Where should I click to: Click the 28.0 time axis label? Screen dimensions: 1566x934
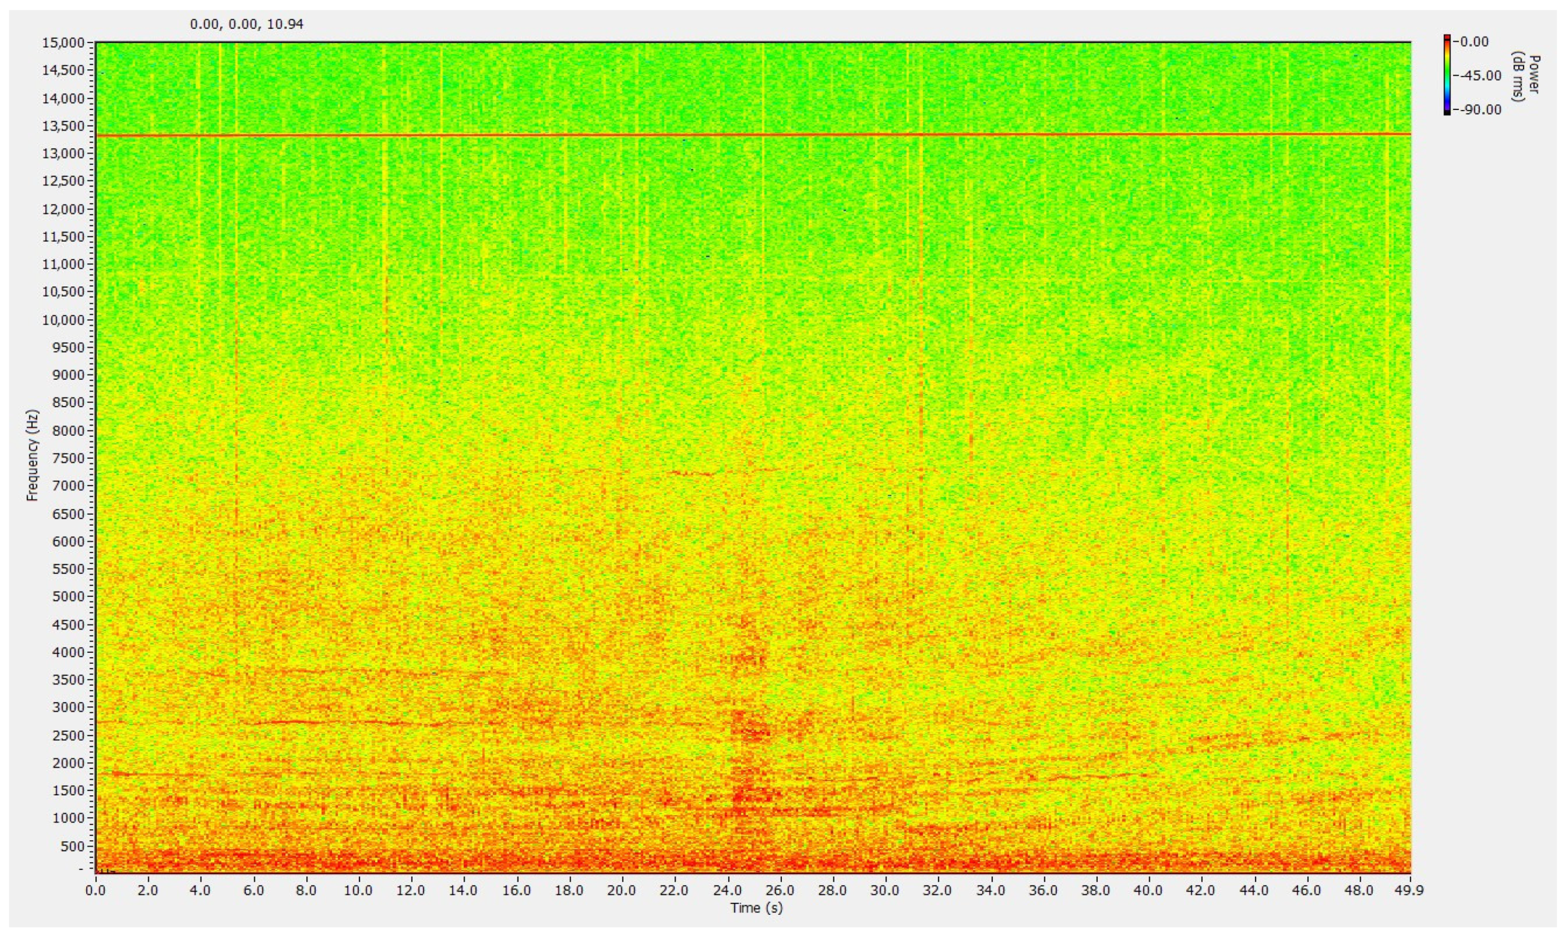point(833,891)
